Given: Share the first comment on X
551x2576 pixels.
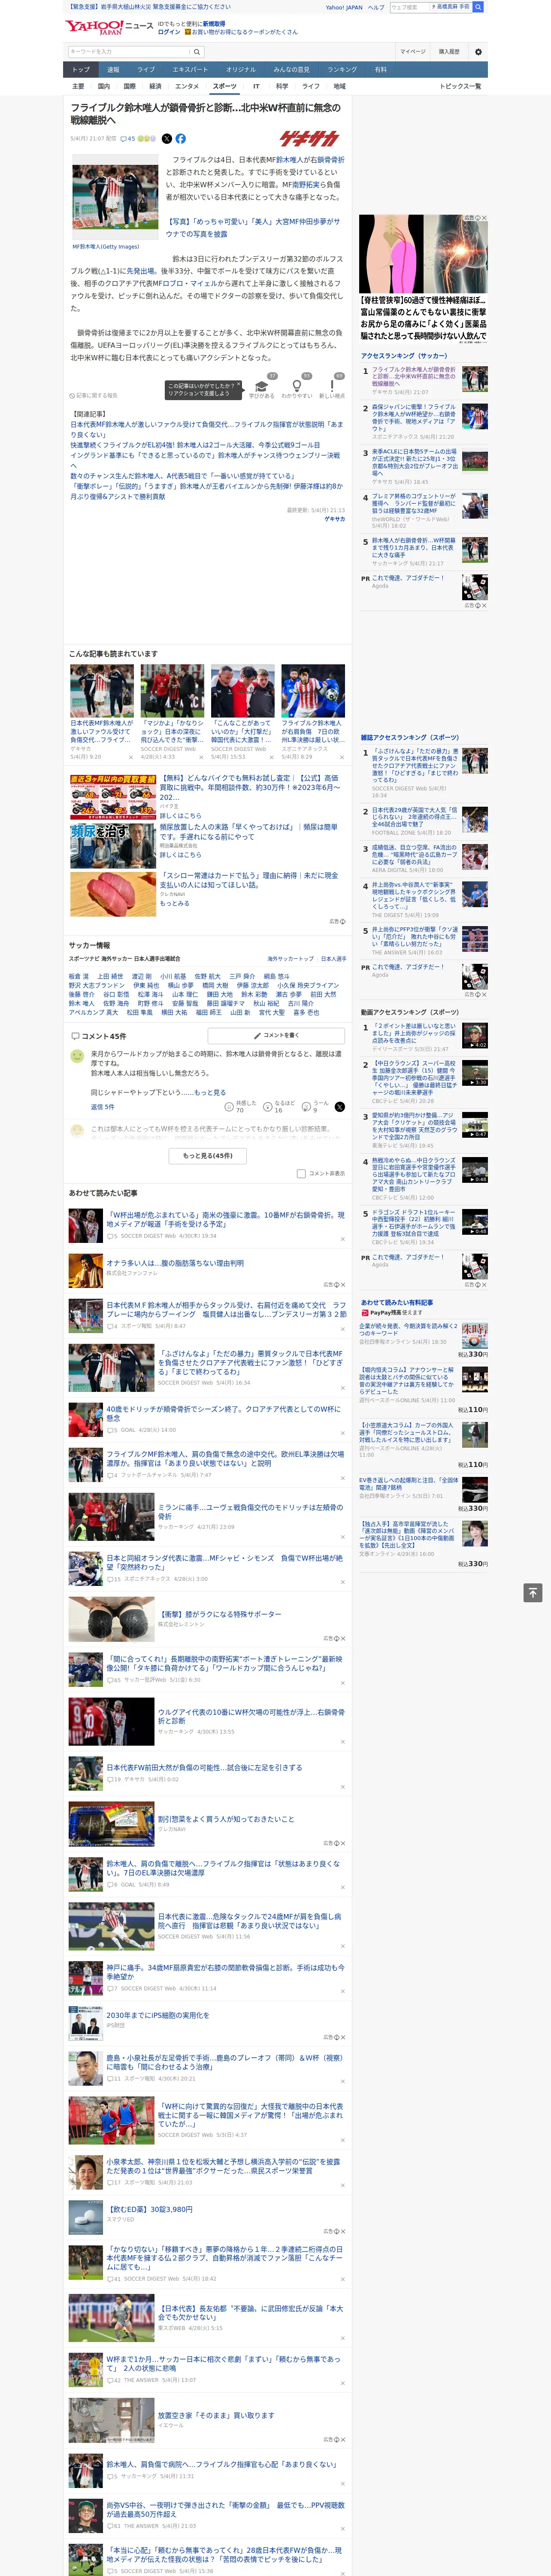Looking at the screenshot, I should coord(339,1106).
